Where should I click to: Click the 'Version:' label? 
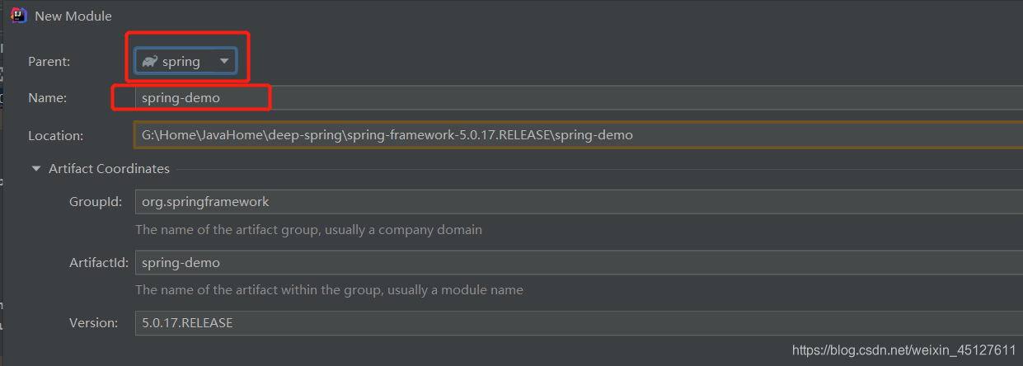tap(94, 323)
